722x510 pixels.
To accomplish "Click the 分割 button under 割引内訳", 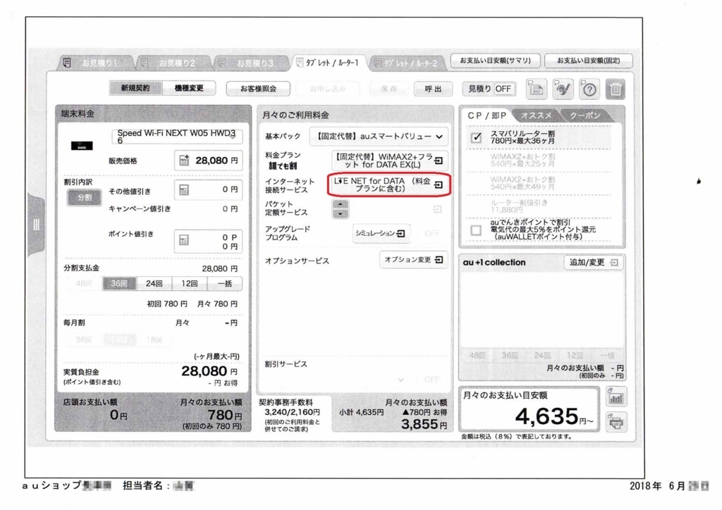I will pyautogui.click(x=85, y=198).
